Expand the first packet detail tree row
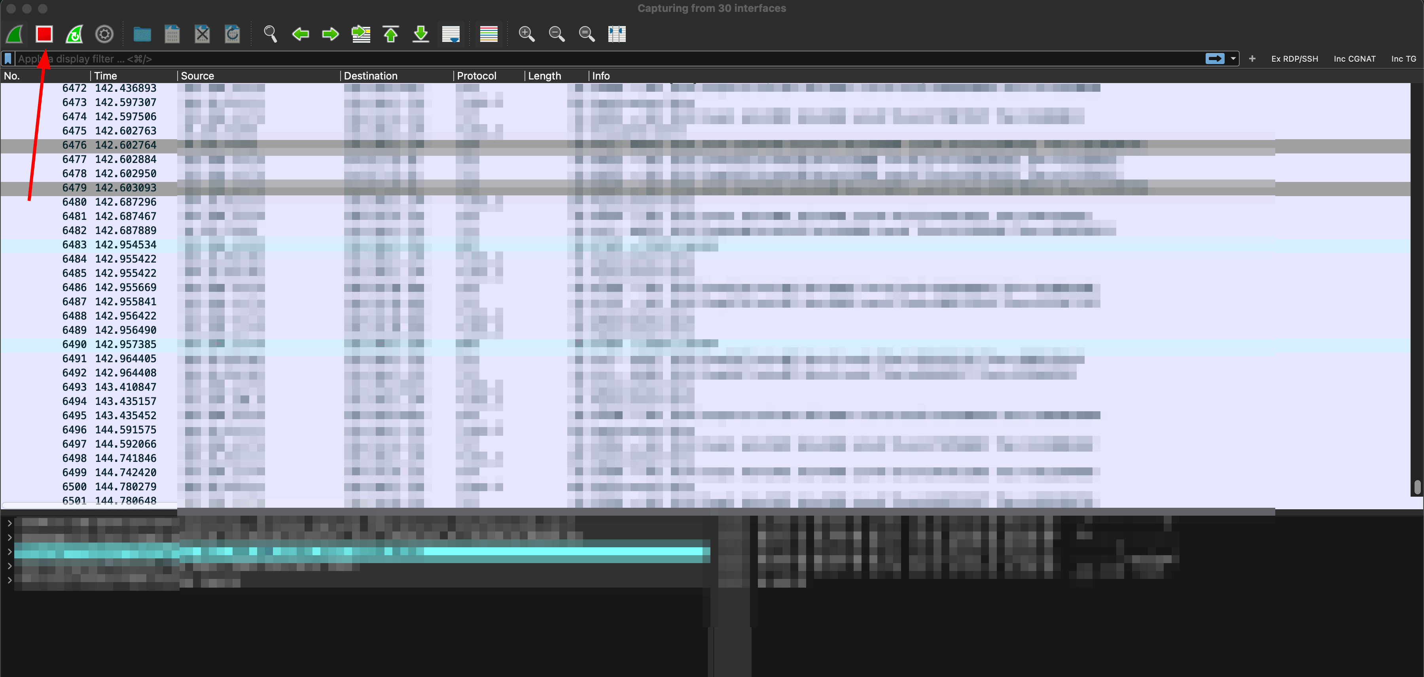Screen dimensions: 1424x677 point(9,523)
